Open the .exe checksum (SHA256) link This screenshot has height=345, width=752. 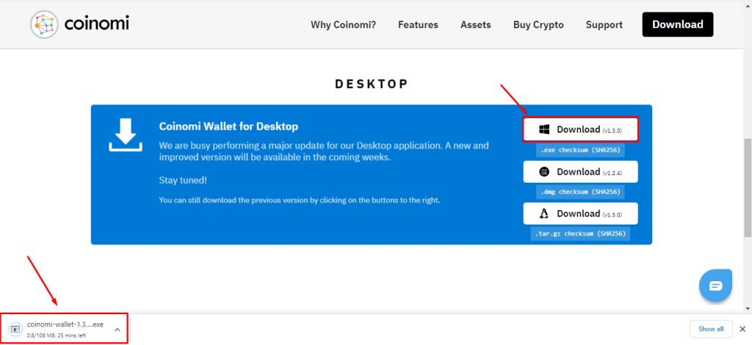[580, 150]
